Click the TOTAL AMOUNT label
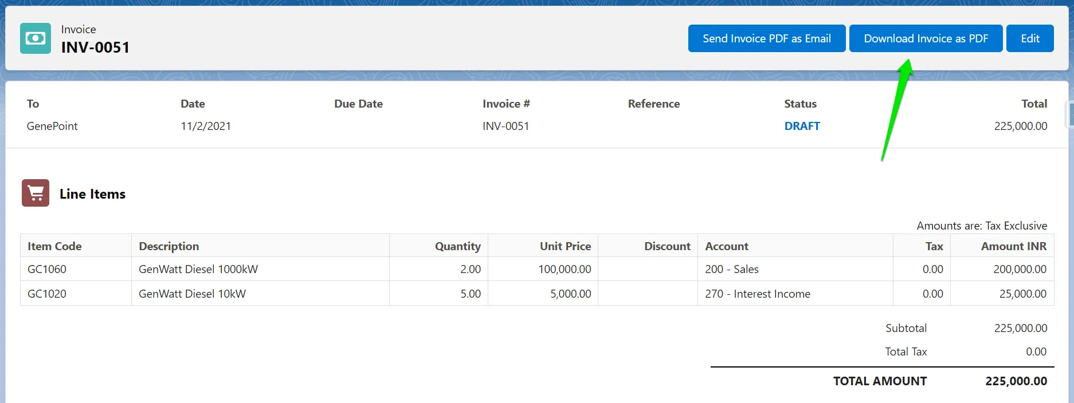 pos(880,381)
